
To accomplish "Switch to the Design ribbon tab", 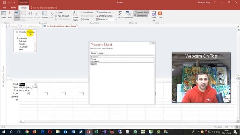I will [x=23, y=7].
